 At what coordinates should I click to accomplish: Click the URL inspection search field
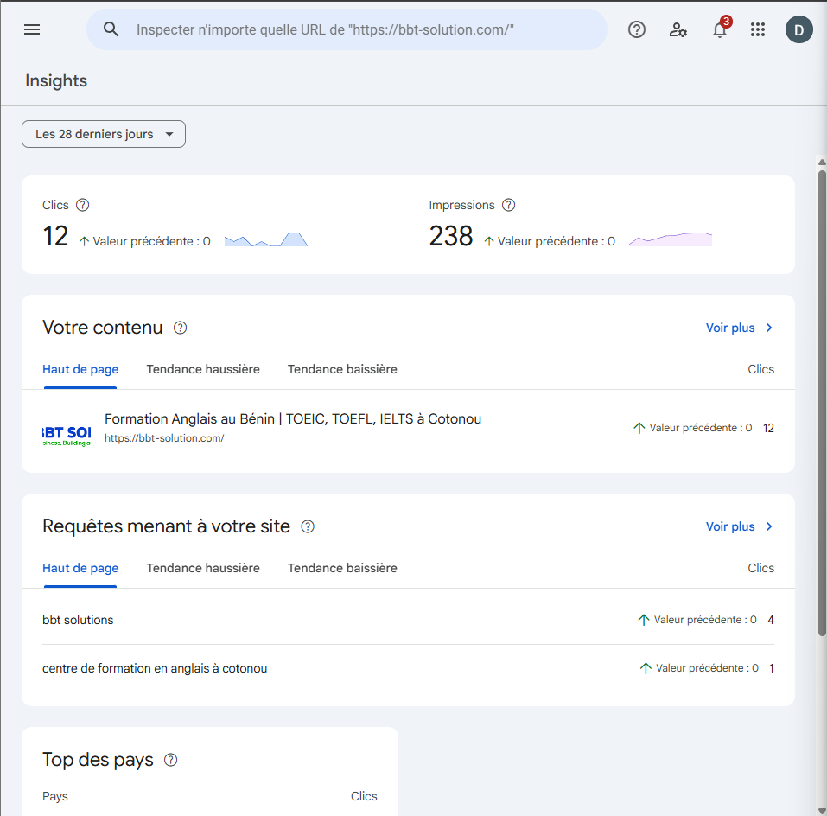click(x=347, y=29)
